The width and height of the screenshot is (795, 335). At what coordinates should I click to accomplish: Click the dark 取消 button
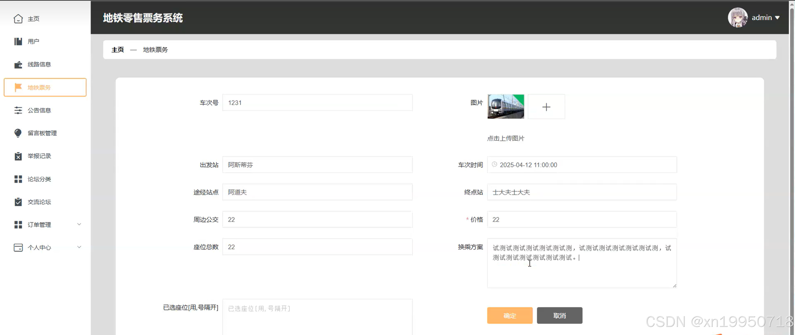[x=559, y=315]
